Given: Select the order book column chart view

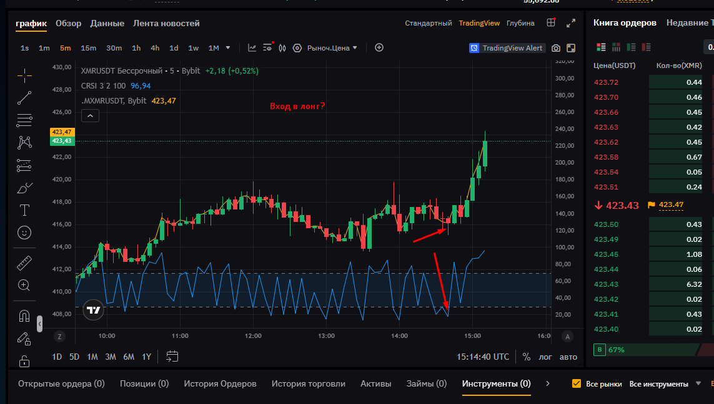Looking at the screenshot, I should (x=616, y=47).
